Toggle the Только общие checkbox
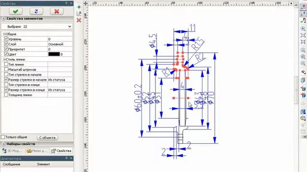The image size is (307, 172). tap(3, 137)
